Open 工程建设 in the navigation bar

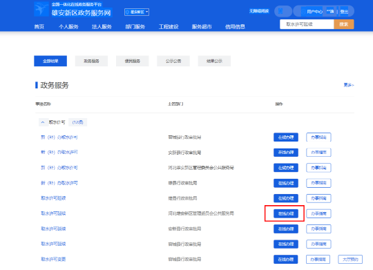[169, 27]
